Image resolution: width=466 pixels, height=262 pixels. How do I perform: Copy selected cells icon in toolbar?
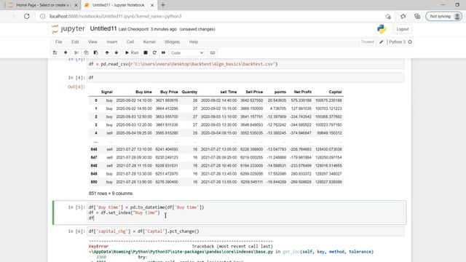point(86,52)
